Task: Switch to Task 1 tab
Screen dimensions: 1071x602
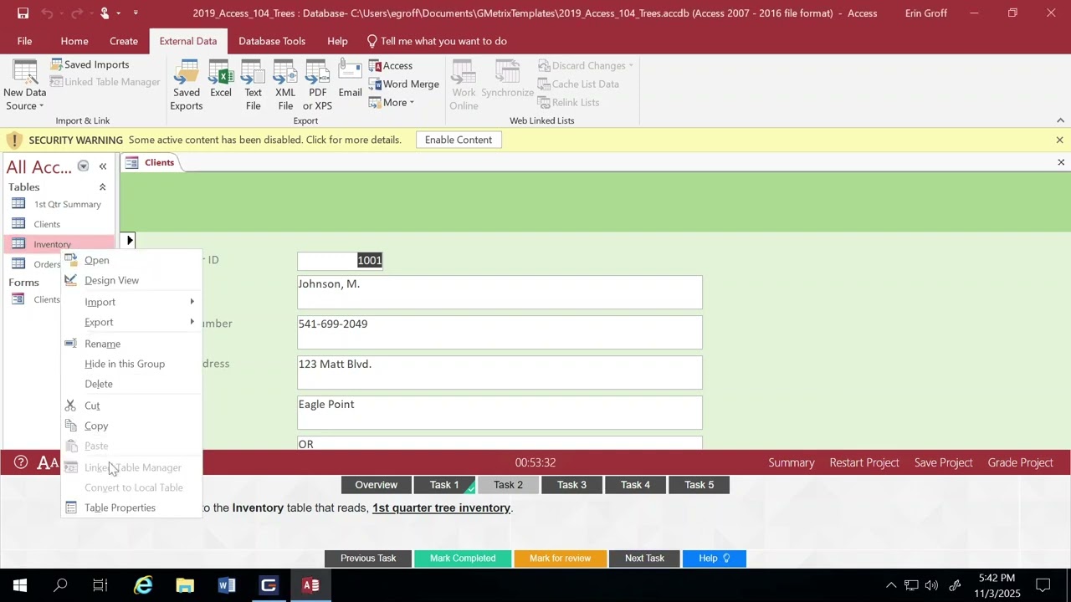Action: (444, 485)
